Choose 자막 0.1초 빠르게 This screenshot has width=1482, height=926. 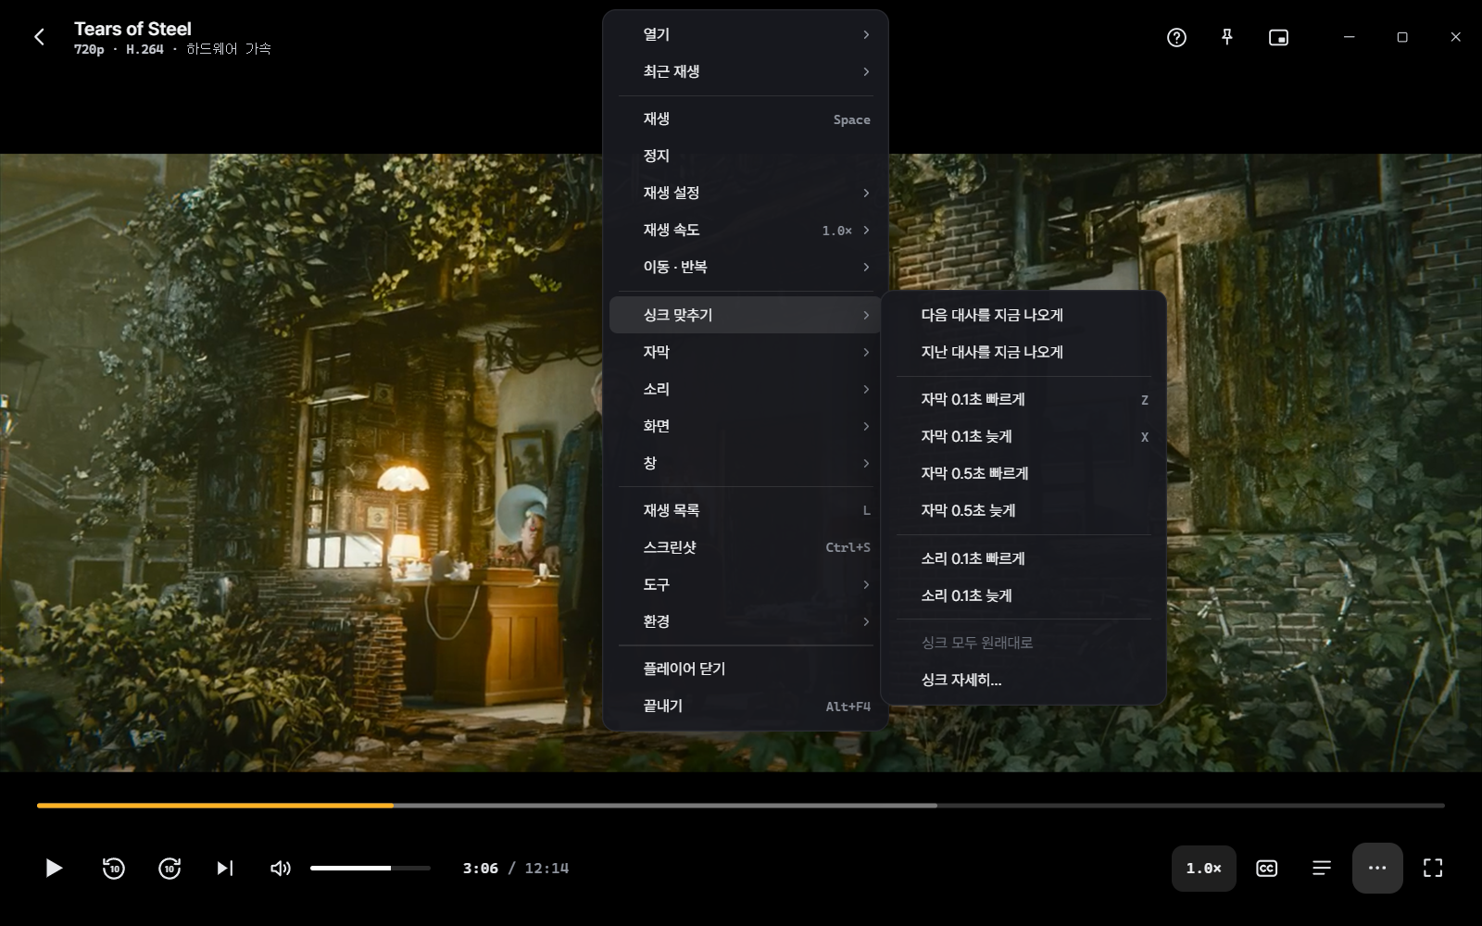click(x=1024, y=399)
